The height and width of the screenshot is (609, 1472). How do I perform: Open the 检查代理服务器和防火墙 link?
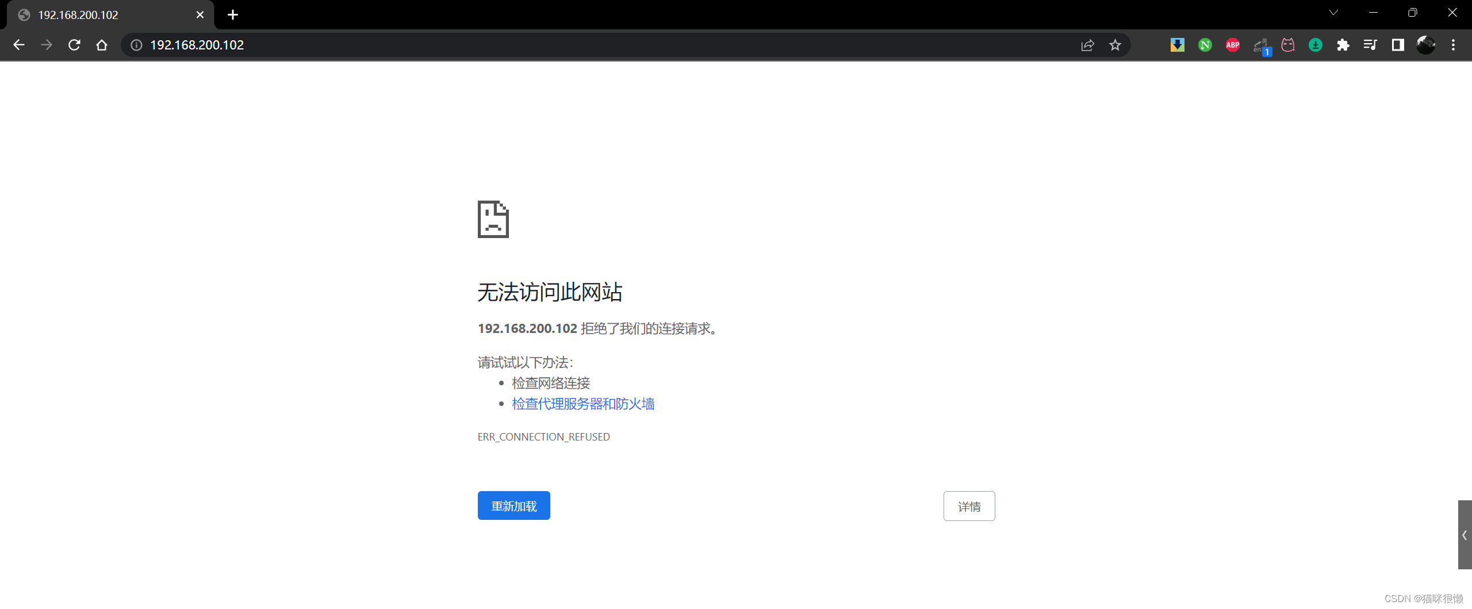pyautogui.click(x=582, y=404)
